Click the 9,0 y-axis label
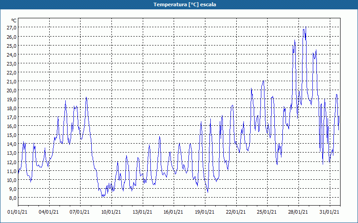Image resolution: width=358 pixels, height=223 pixels. [x=13, y=189]
